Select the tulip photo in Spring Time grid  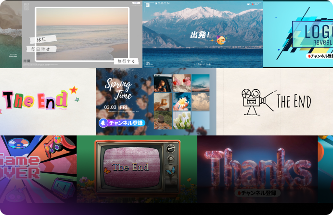point(182,120)
